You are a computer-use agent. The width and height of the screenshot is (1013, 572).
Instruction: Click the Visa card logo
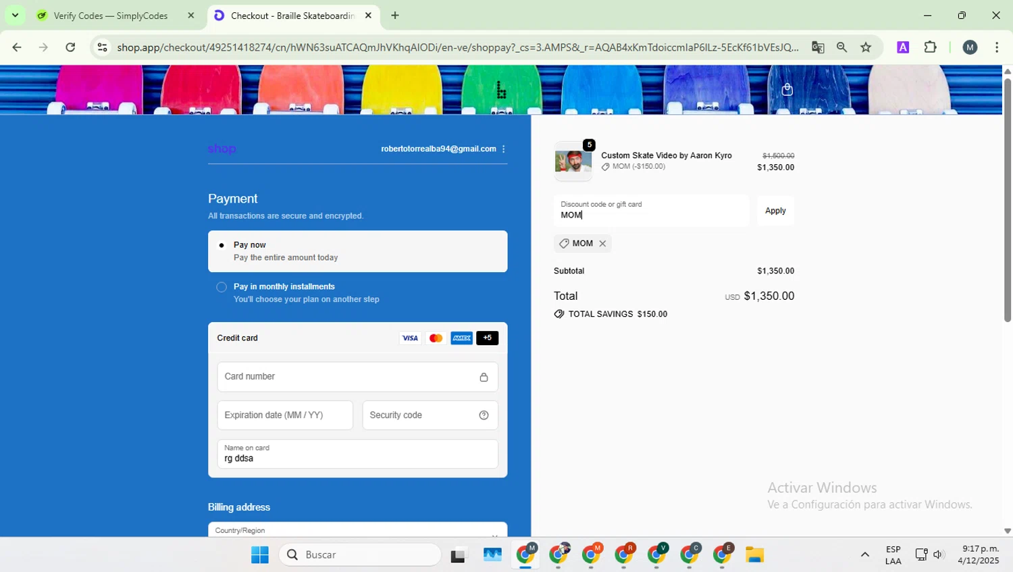tap(410, 338)
